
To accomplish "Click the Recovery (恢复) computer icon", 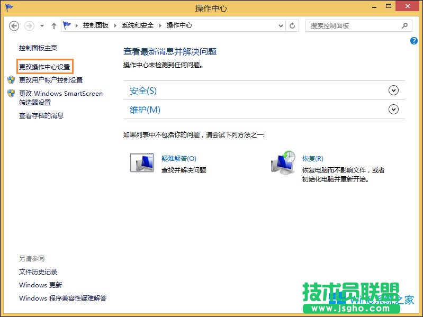I will tap(283, 162).
